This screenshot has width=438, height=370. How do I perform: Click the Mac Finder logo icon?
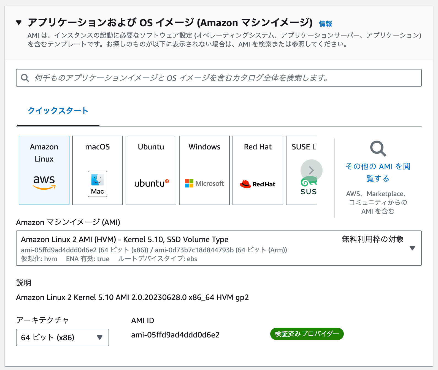click(x=98, y=184)
